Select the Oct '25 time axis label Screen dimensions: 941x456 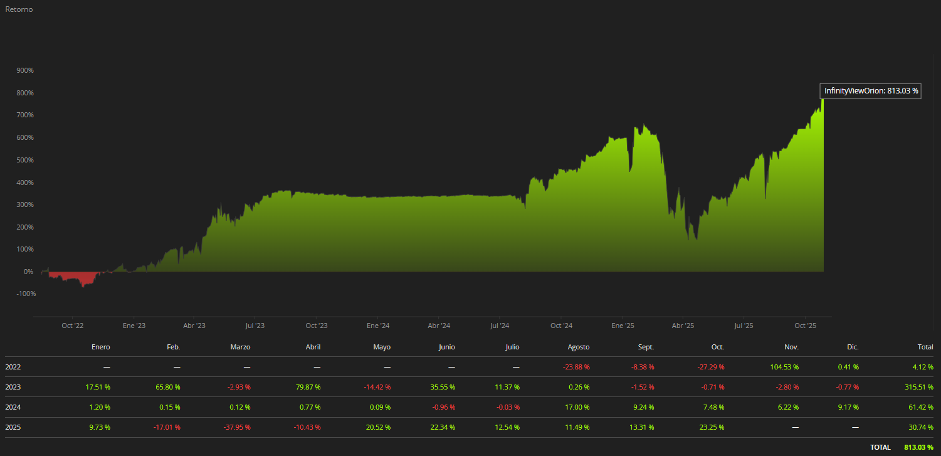click(x=806, y=326)
